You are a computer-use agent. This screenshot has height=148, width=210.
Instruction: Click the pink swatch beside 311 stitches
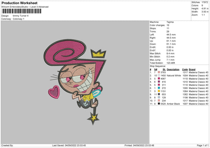coord(159,85)
